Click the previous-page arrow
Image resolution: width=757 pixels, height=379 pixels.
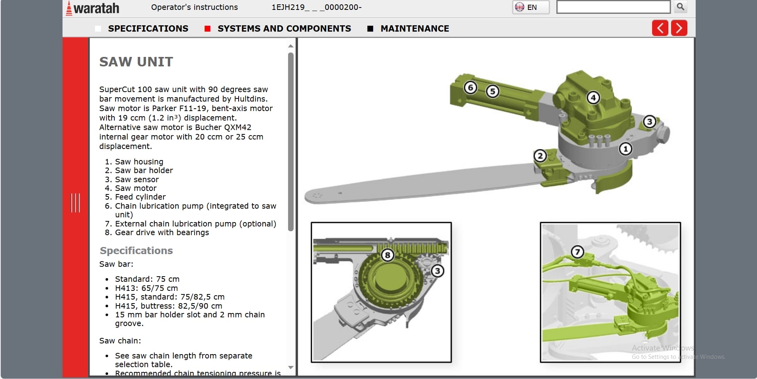pos(660,28)
